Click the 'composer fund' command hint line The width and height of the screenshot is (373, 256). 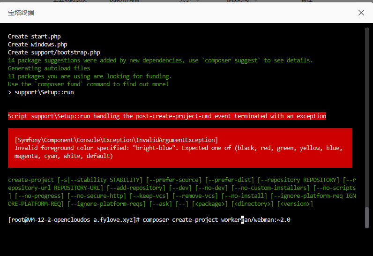click(88, 84)
